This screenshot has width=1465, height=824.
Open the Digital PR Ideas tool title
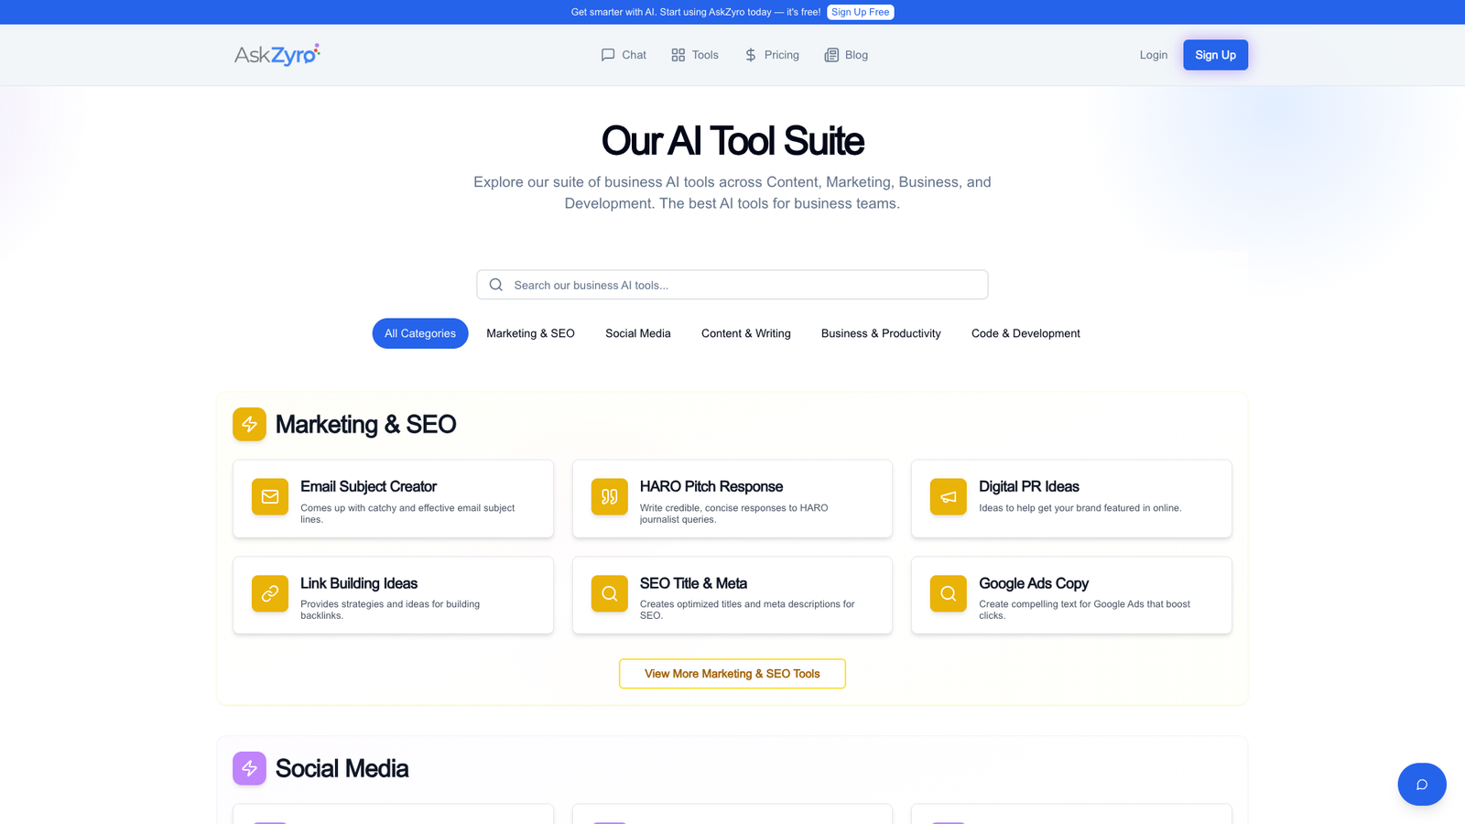click(x=1029, y=486)
